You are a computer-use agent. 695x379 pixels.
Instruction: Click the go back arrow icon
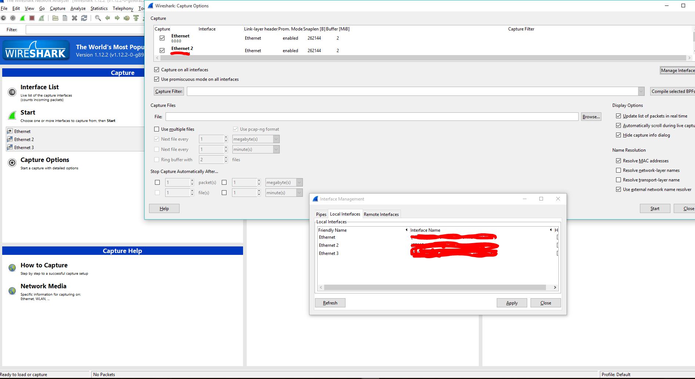tap(108, 18)
